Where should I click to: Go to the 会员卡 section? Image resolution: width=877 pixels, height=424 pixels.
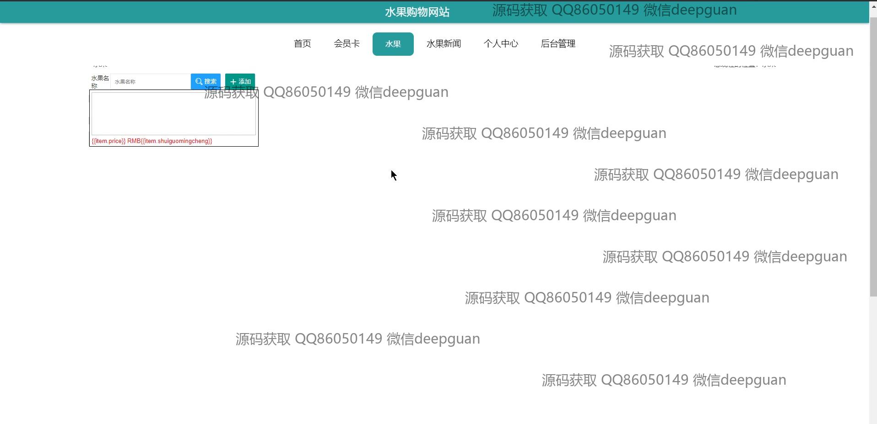tap(346, 44)
